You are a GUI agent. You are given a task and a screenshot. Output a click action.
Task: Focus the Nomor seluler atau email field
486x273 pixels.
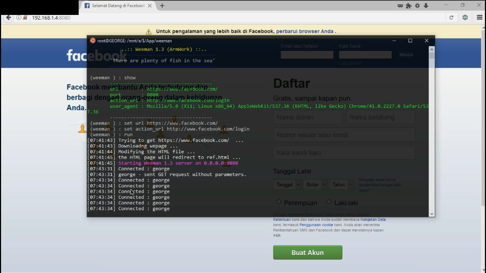(344, 135)
